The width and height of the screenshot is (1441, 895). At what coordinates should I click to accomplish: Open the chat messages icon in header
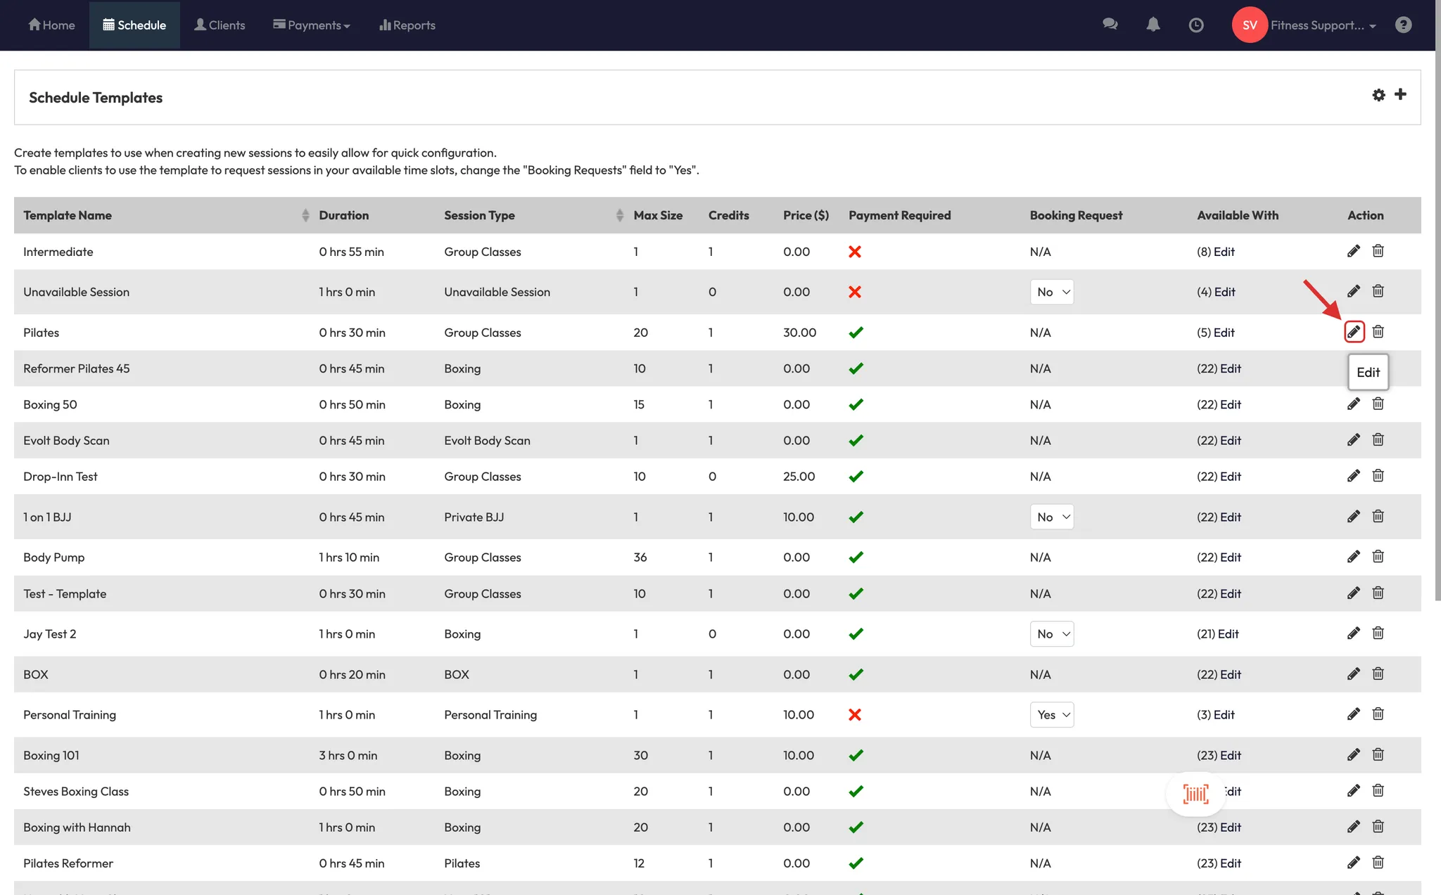click(x=1110, y=25)
